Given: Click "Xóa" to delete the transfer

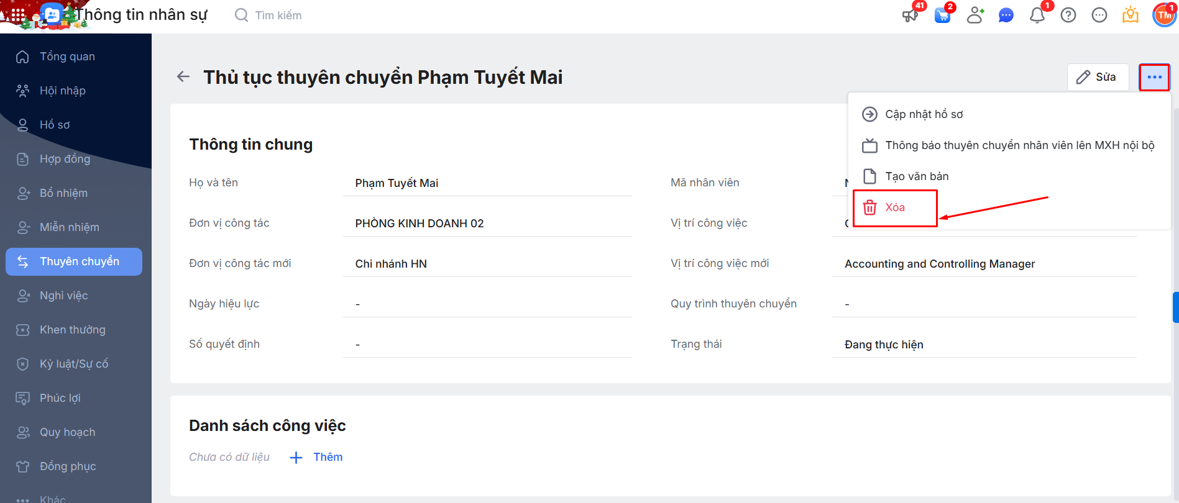Looking at the screenshot, I should point(894,207).
